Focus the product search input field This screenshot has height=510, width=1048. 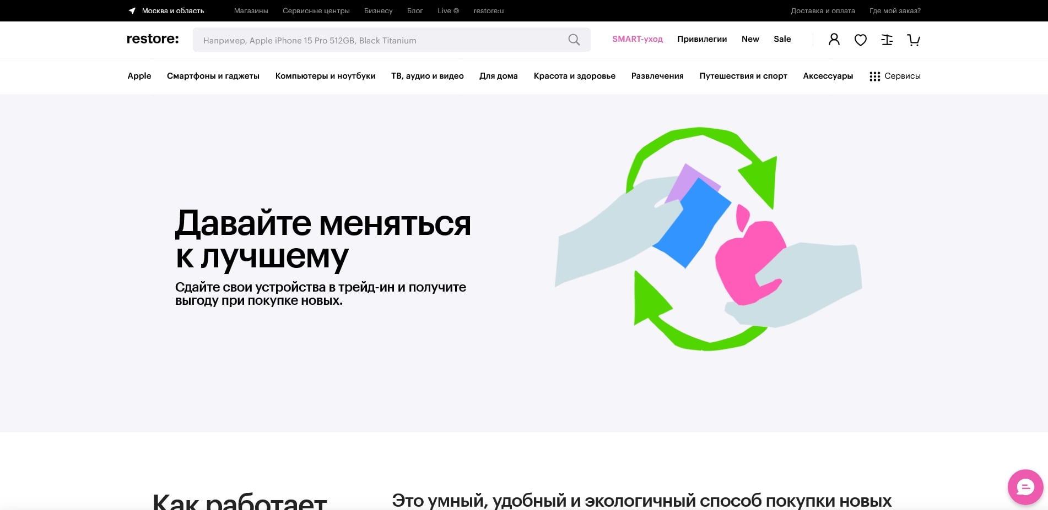pos(380,40)
